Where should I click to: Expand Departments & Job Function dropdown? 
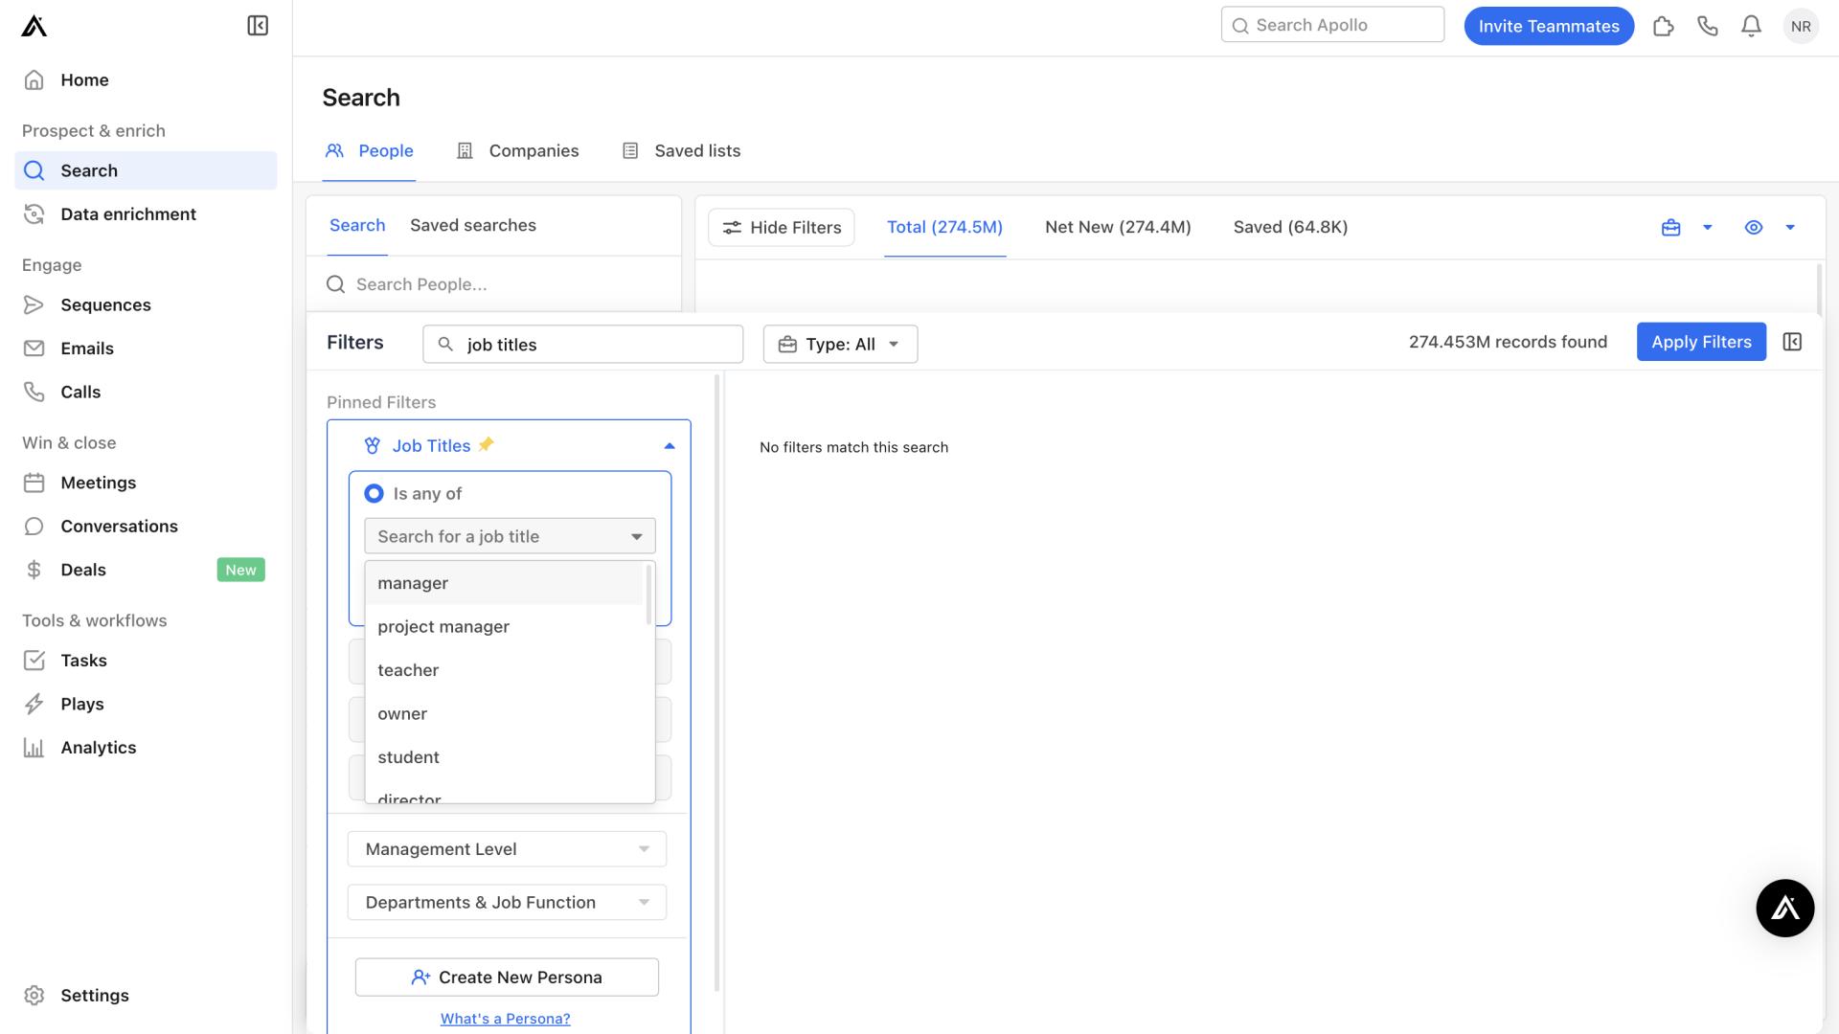pos(507,903)
